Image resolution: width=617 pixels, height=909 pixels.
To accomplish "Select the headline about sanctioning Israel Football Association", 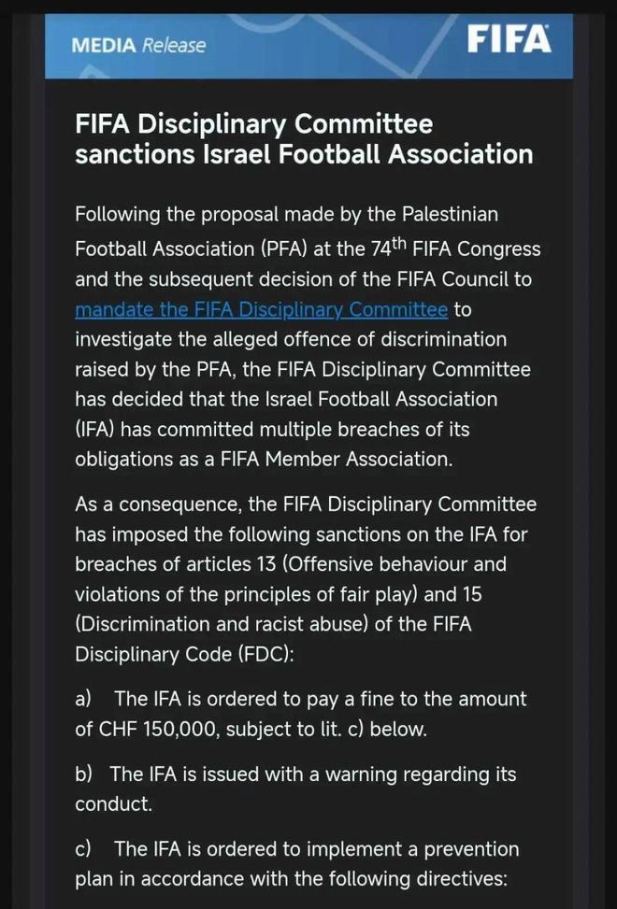I will pos(304,138).
